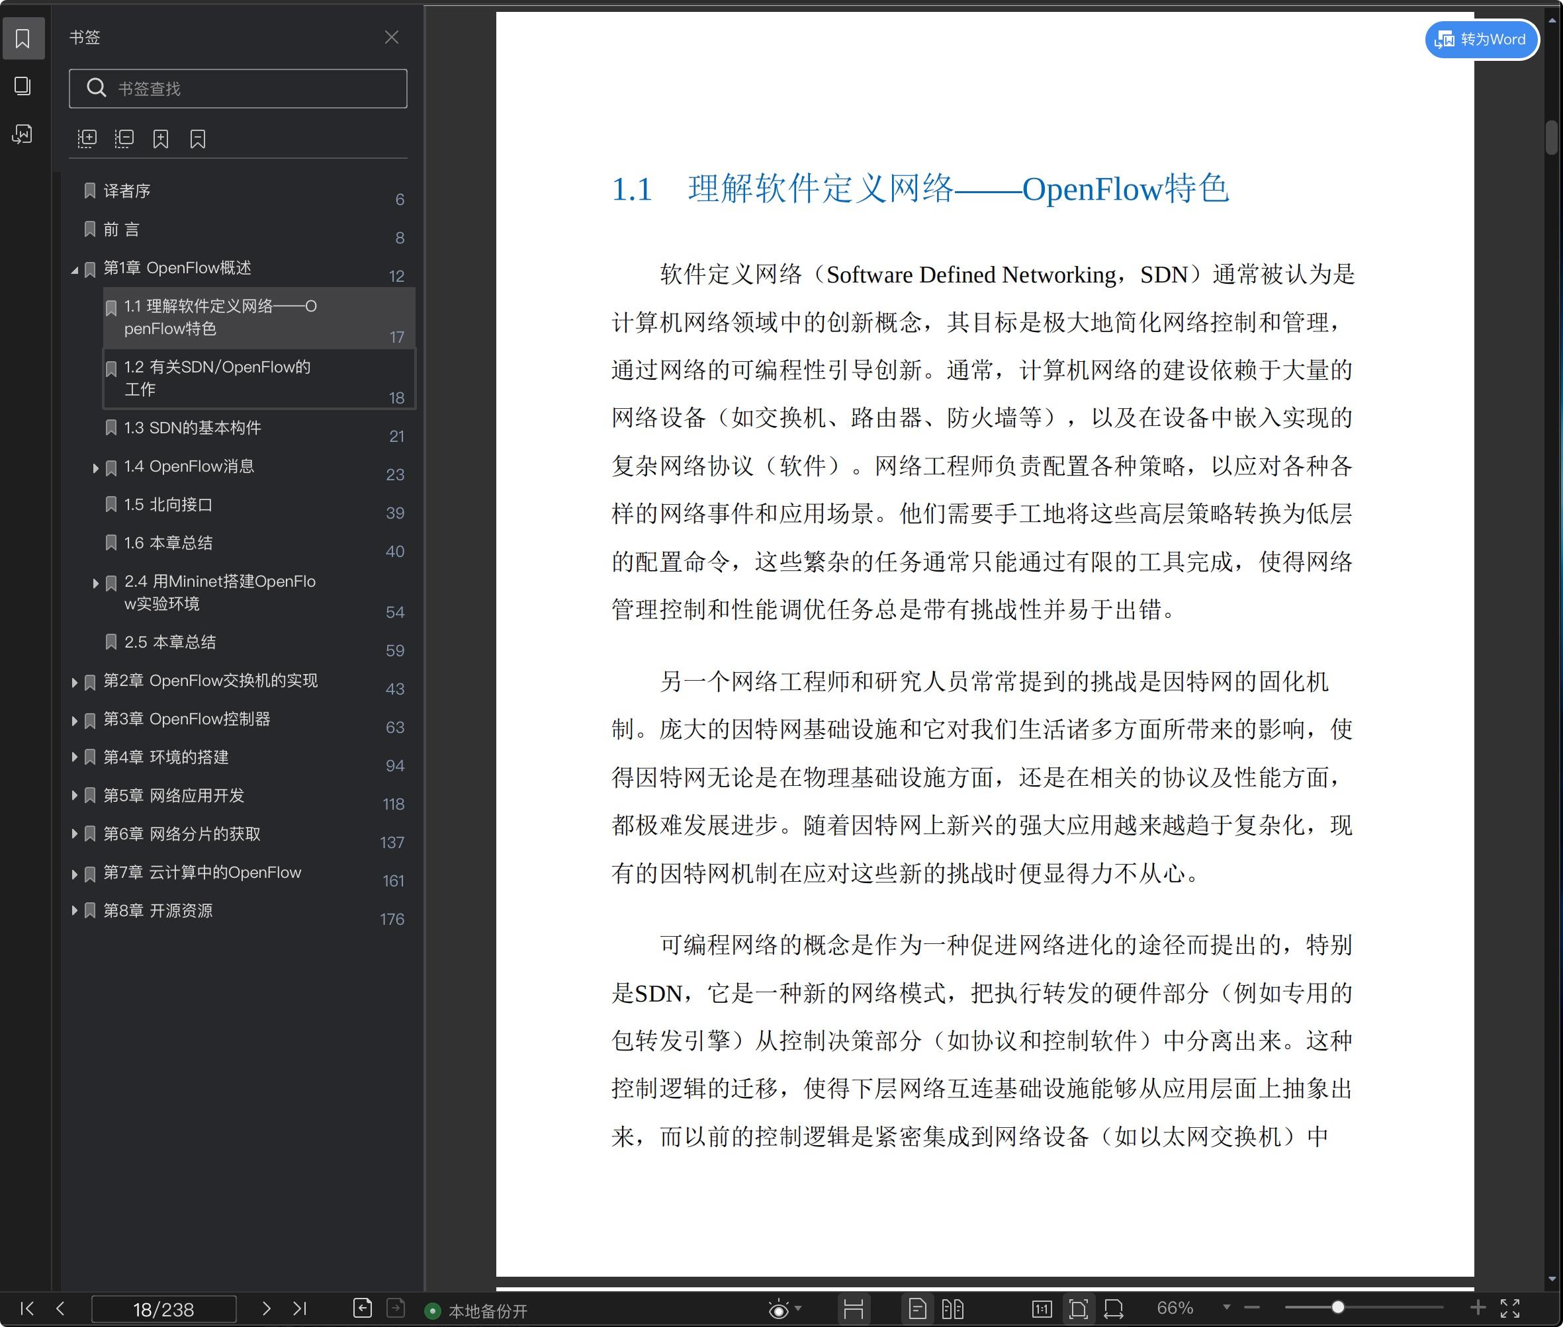Go to 1.5 北向接口 bookmark
The height and width of the screenshot is (1327, 1563).
168,505
